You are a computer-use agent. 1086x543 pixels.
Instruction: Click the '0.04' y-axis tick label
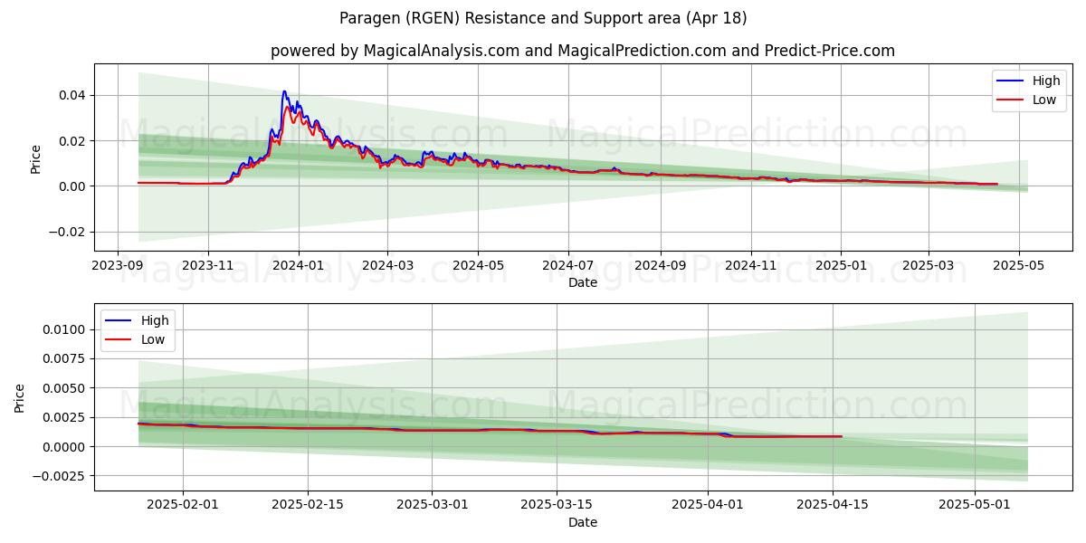pyautogui.click(x=72, y=95)
